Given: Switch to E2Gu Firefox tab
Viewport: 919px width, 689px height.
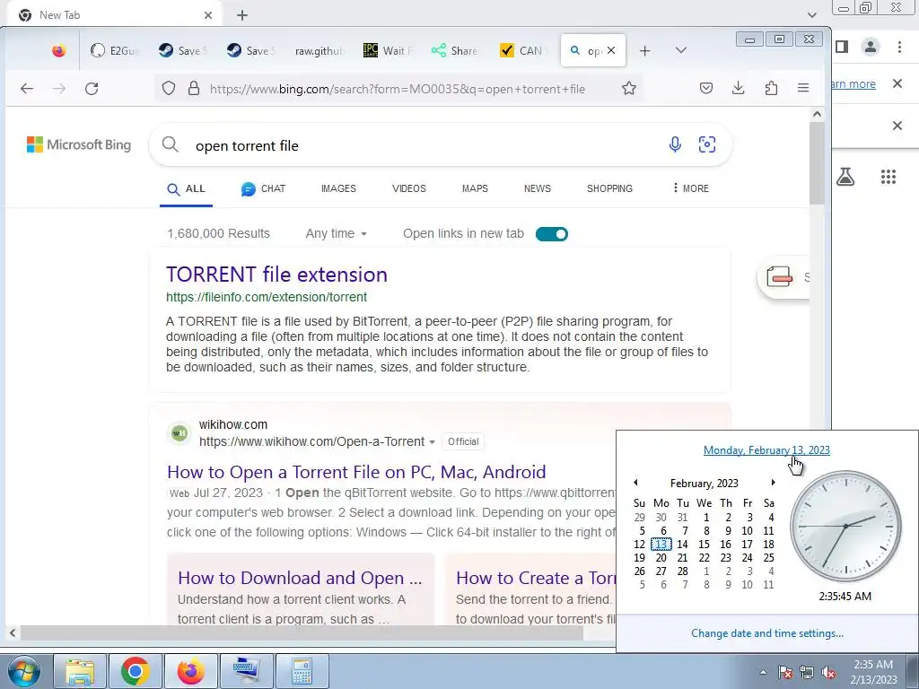Looking at the screenshot, I should click(116, 51).
